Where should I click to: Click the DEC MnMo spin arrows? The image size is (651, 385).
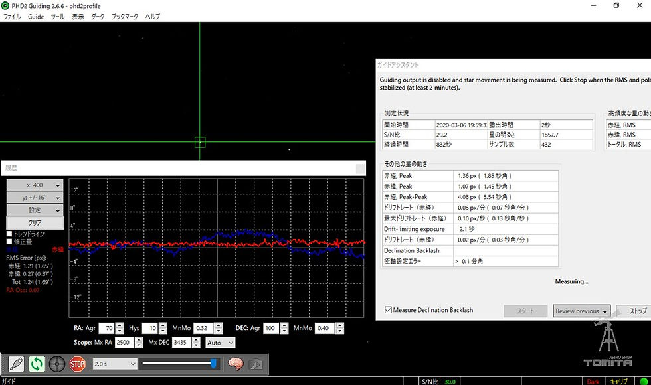[x=340, y=328]
